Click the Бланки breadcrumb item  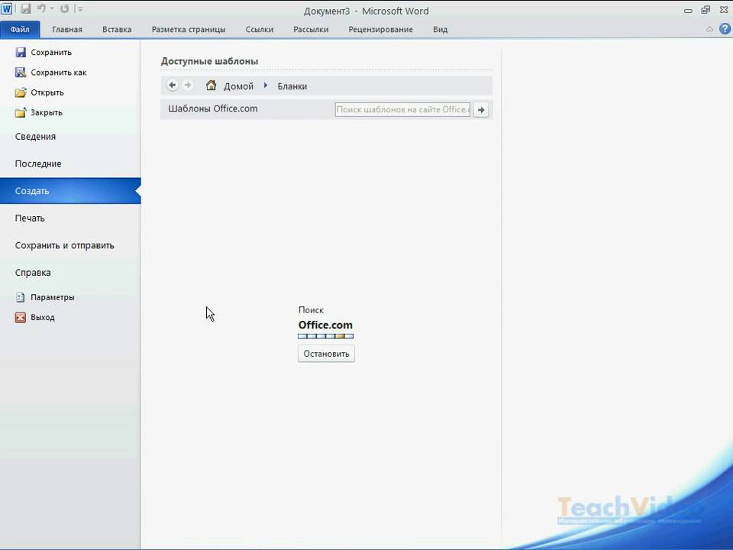pos(292,86)
